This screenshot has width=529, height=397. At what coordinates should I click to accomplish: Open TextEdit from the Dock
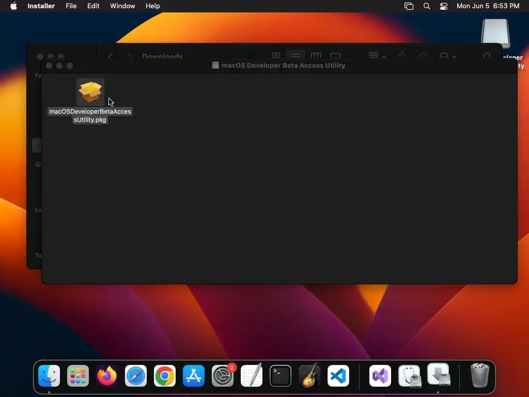(x=252, y=375)
